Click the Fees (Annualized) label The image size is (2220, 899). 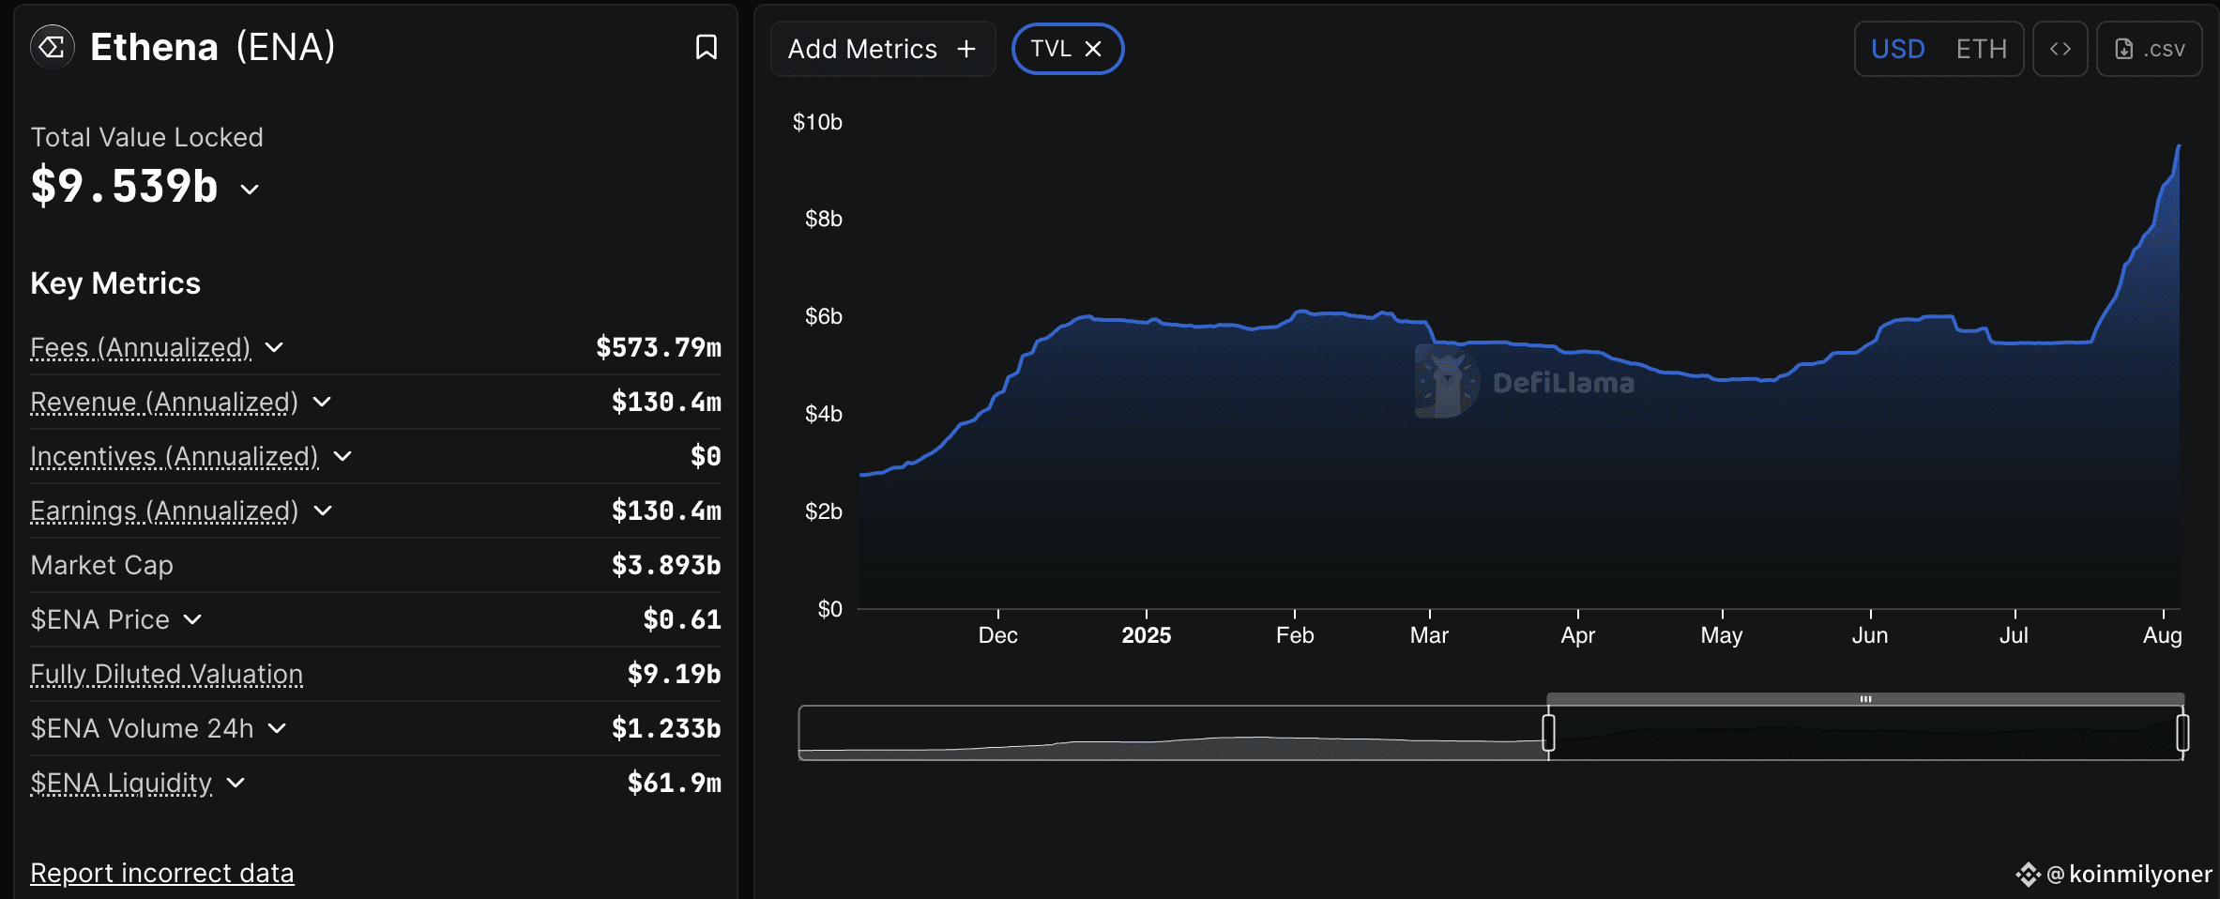(x=141, y=348)
